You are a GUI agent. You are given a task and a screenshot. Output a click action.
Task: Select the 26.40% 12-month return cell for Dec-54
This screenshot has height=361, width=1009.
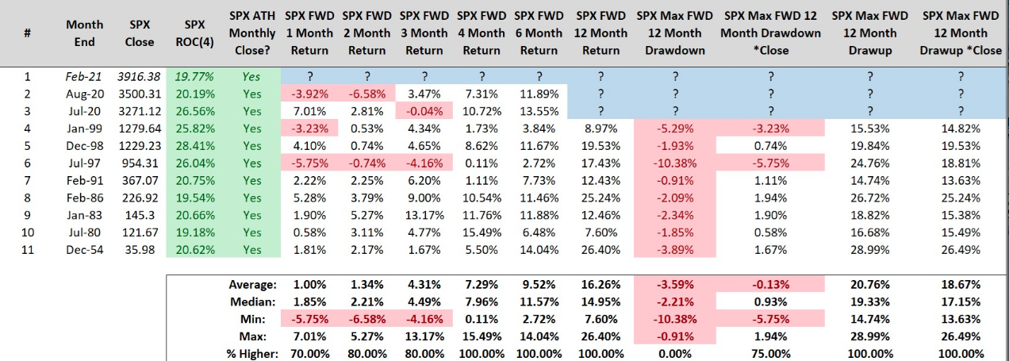[x=600, y=250]
